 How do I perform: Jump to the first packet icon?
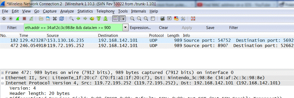click(x=99, y=19)
